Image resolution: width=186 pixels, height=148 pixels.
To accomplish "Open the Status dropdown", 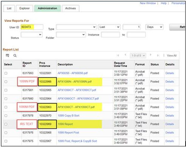I will 32,35.
